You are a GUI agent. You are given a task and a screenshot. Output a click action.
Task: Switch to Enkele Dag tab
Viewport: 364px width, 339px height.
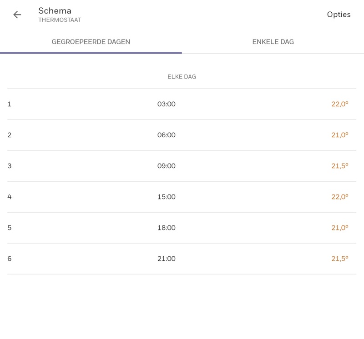point(273,42)
